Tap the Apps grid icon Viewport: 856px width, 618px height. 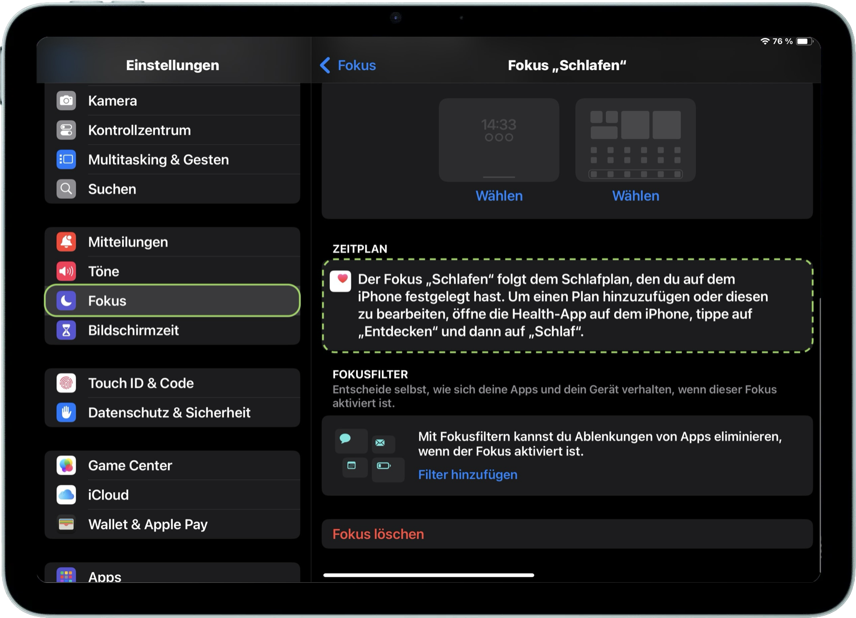pos(66,576)
